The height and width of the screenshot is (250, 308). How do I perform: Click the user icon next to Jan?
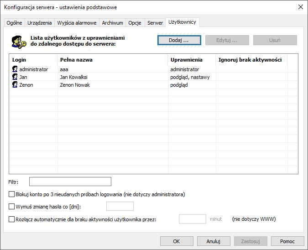click(15, 77)
